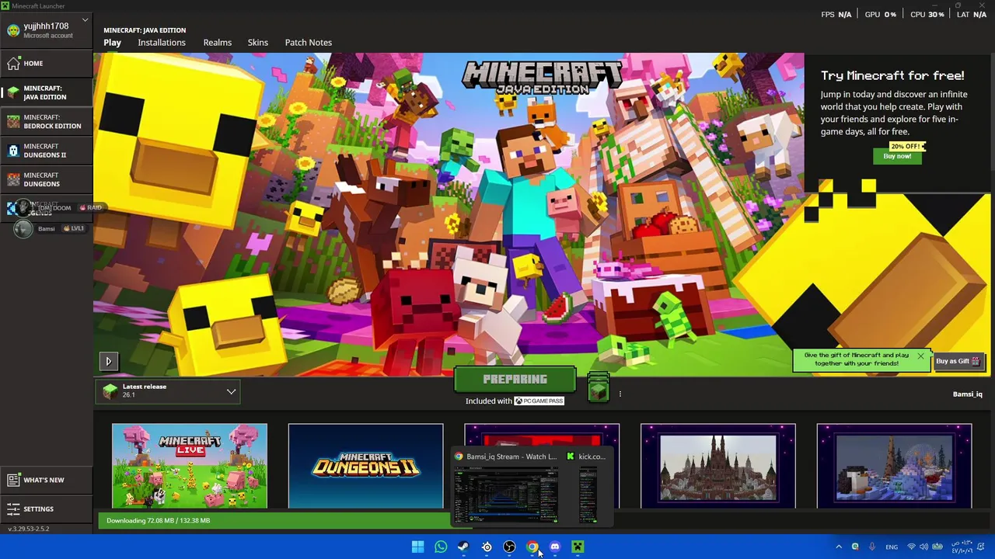Screen dimensions: 995x559
Task: Switch to the Skins tab
Action: [x=258, y=43]
